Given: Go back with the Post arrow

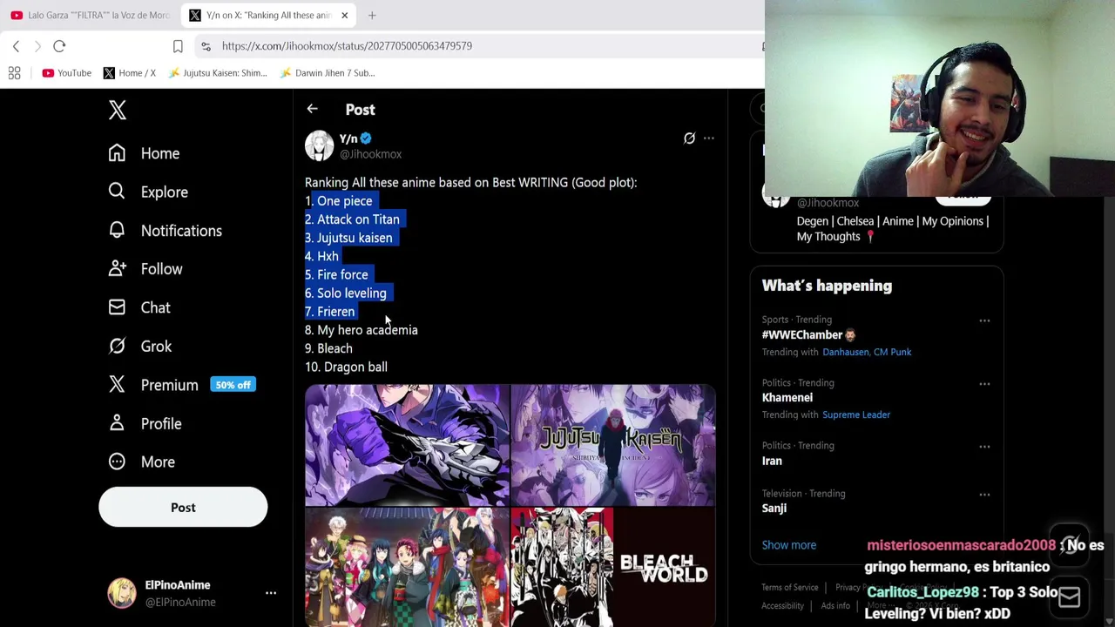Looking at the screenshot, I should (x=312, y=109).
